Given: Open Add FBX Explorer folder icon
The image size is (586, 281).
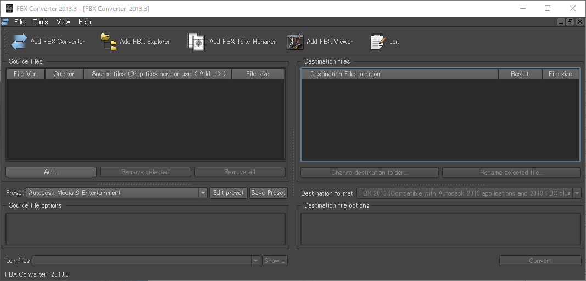Looking at the screenshot, I should pos(109,42).
